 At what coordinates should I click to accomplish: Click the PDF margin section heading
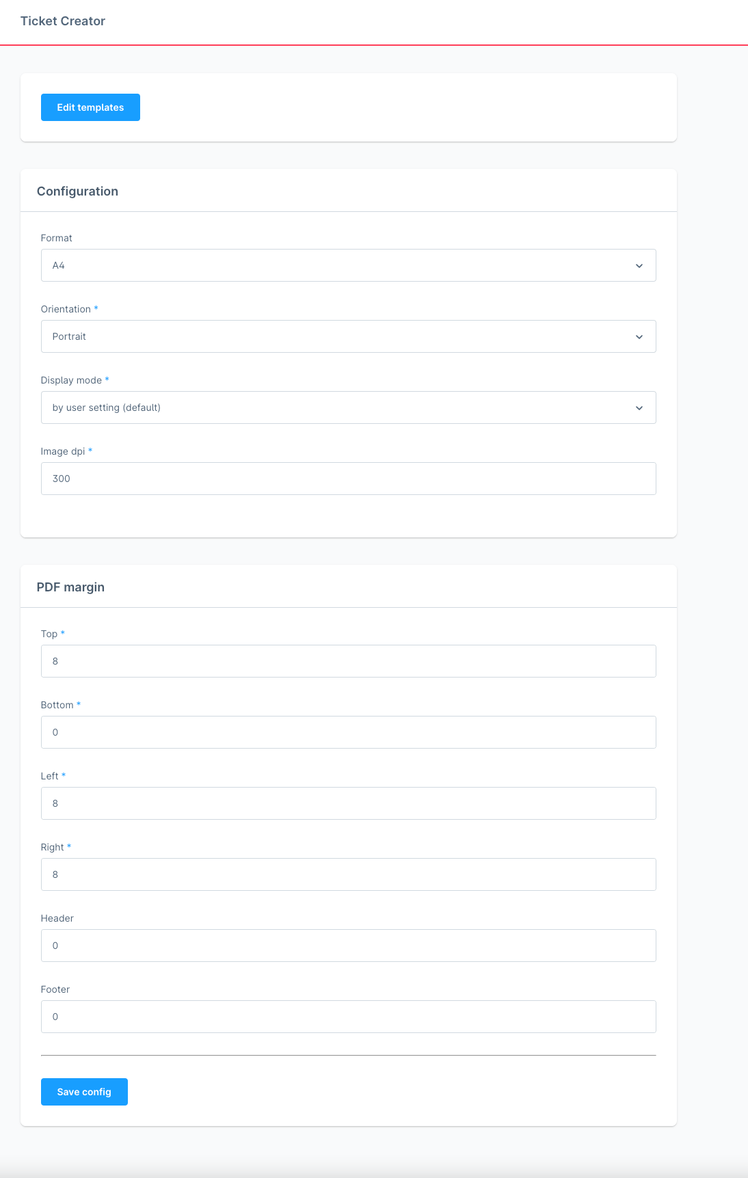point(72,587)
